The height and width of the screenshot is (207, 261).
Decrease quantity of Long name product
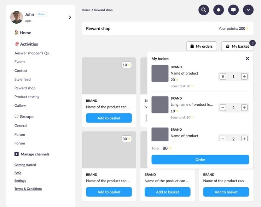[222, 108]
